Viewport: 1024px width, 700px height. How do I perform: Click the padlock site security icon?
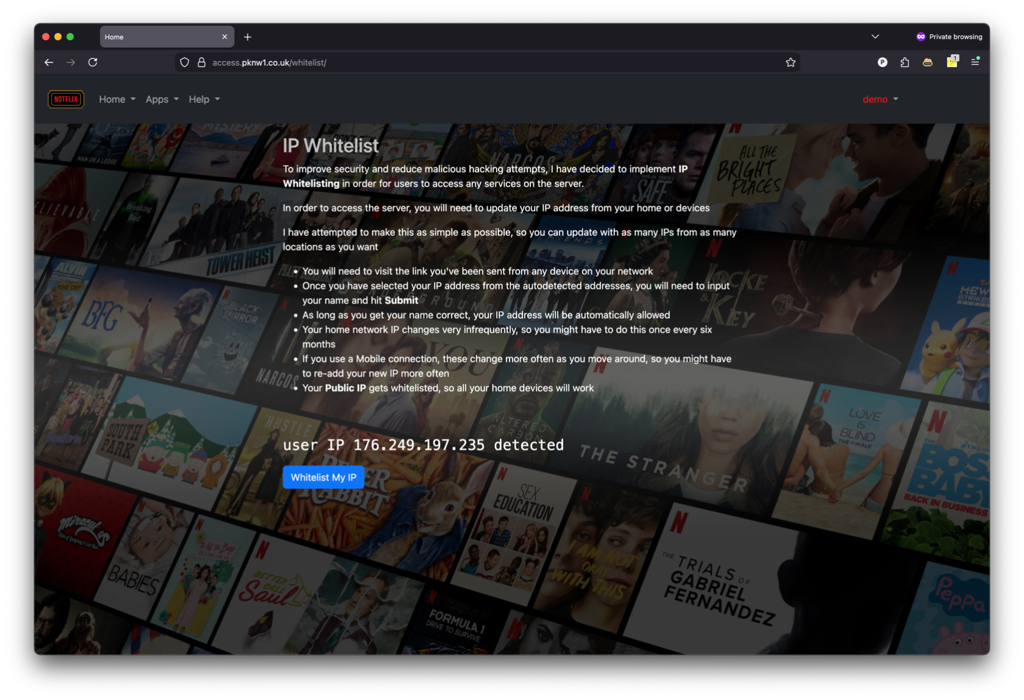[x=201, y=62]
